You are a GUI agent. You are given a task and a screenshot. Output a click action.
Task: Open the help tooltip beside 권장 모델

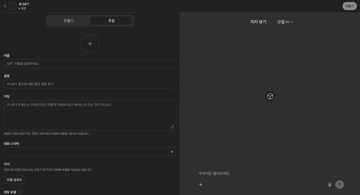point(21,192)
